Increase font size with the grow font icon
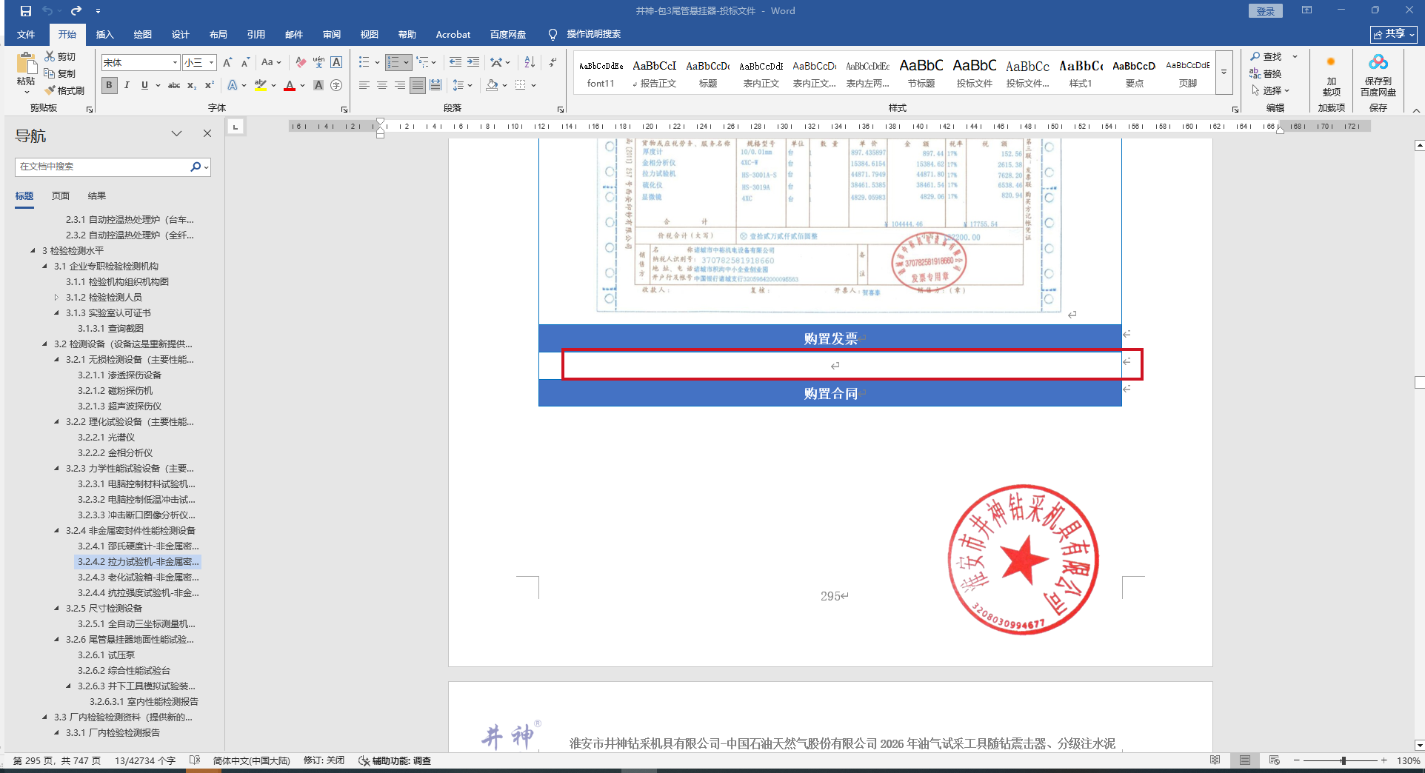The height and width of the screenshot is (773, 1425). [227, 62]
